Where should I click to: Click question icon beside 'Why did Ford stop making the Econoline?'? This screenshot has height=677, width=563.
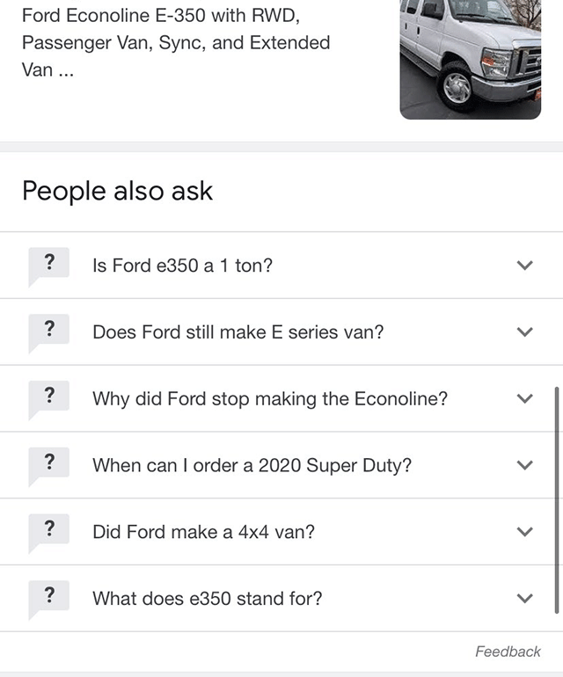pyautogui.click(x=49, y=397)
